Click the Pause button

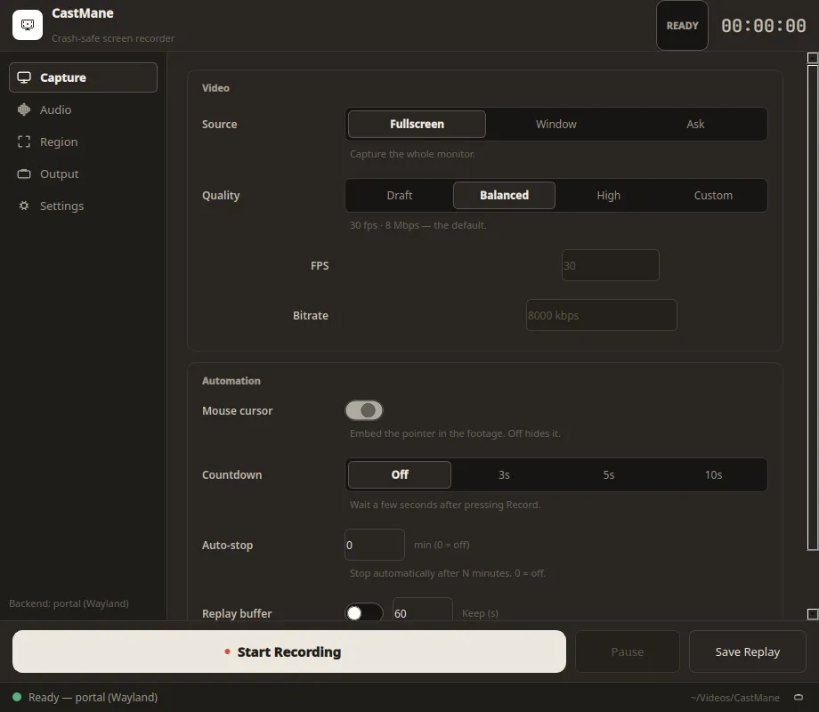pos(628,651)
